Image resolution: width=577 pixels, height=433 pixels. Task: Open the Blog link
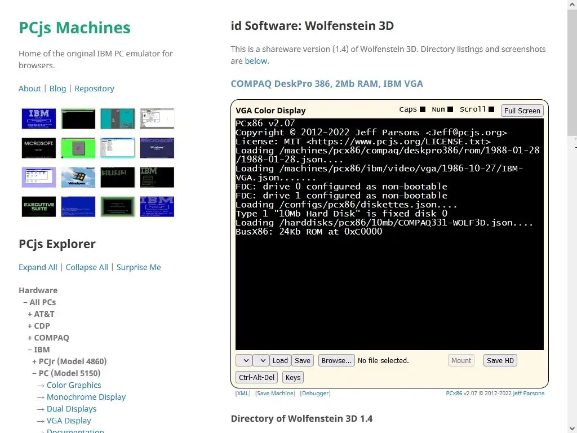pos(57,89)
